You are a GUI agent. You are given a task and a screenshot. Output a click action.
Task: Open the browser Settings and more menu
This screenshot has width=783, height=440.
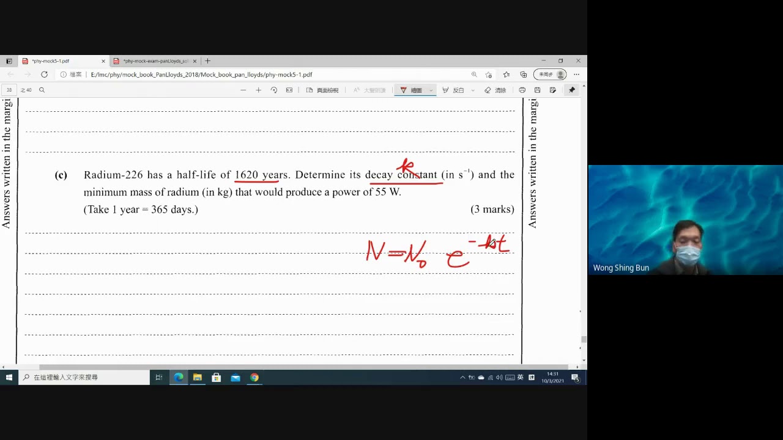tap(576, 75)
